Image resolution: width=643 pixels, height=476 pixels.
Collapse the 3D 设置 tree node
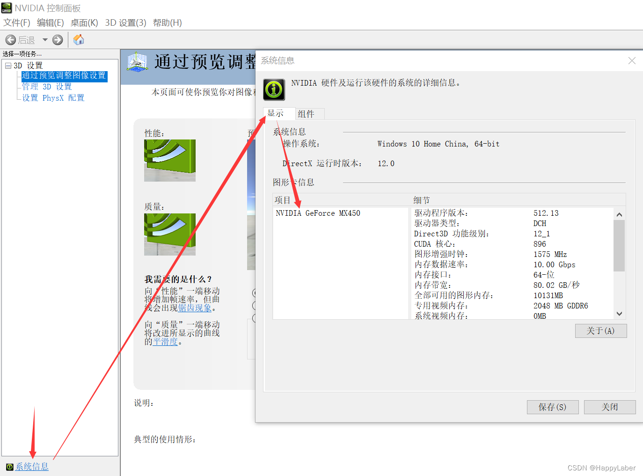coord(8,66)
